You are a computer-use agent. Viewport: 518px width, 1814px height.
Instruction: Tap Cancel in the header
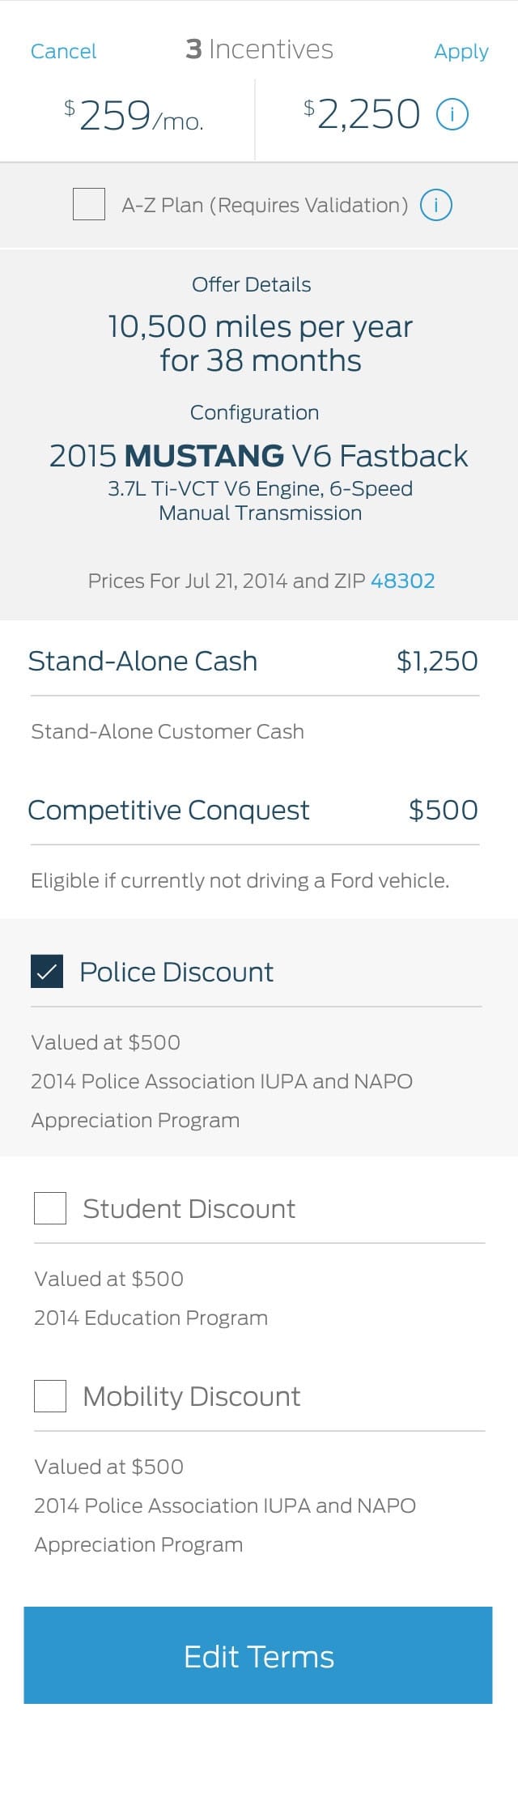(x=63, y=51)
